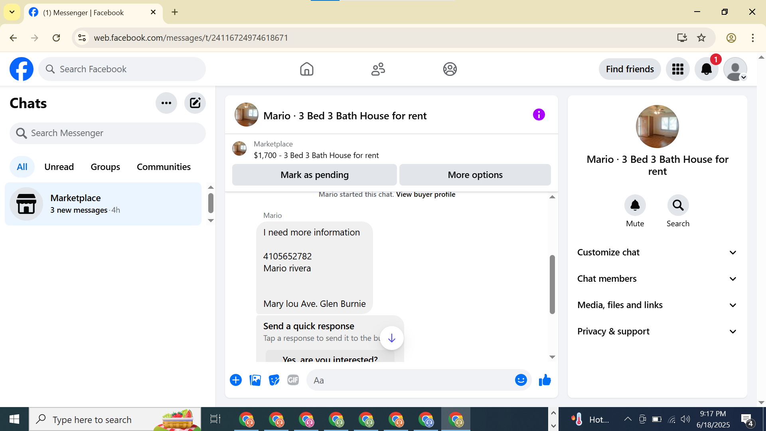Click the address bar URL
Screen dimensions: 766x431
pos(191,38)
